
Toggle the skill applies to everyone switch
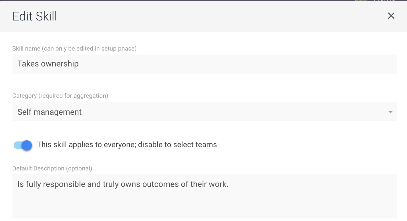tap(23, 145)
